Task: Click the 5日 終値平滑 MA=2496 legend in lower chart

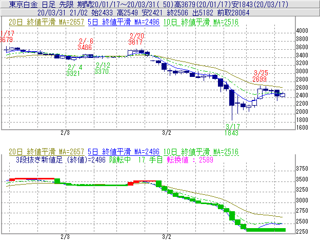Action: pos(124,152)
